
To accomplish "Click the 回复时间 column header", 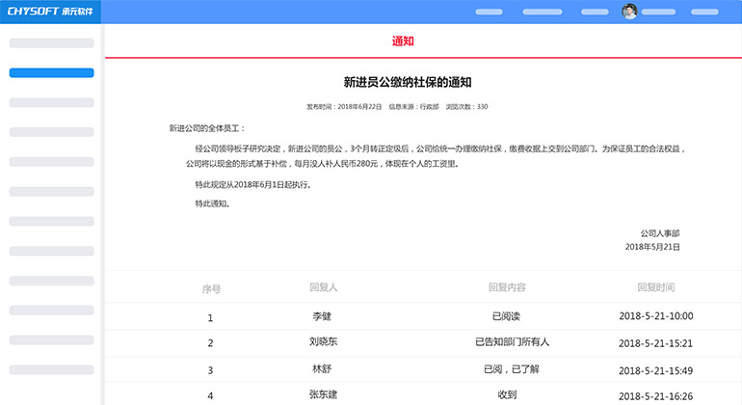I will (x=656, y=287).
